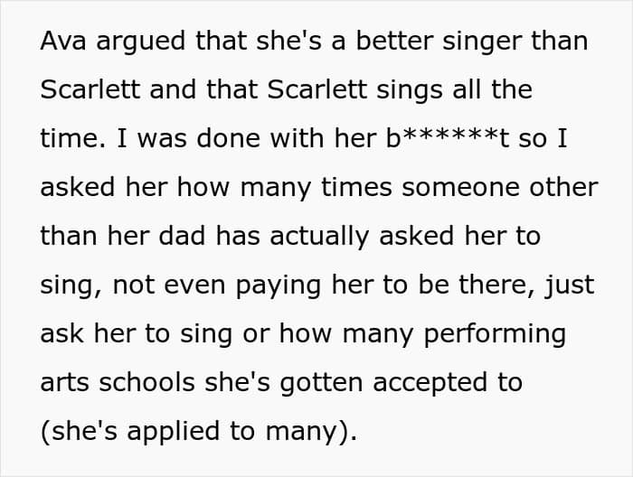Click the word "many)." ending the paragraph

pyautogui.click(x=312, y=433)
